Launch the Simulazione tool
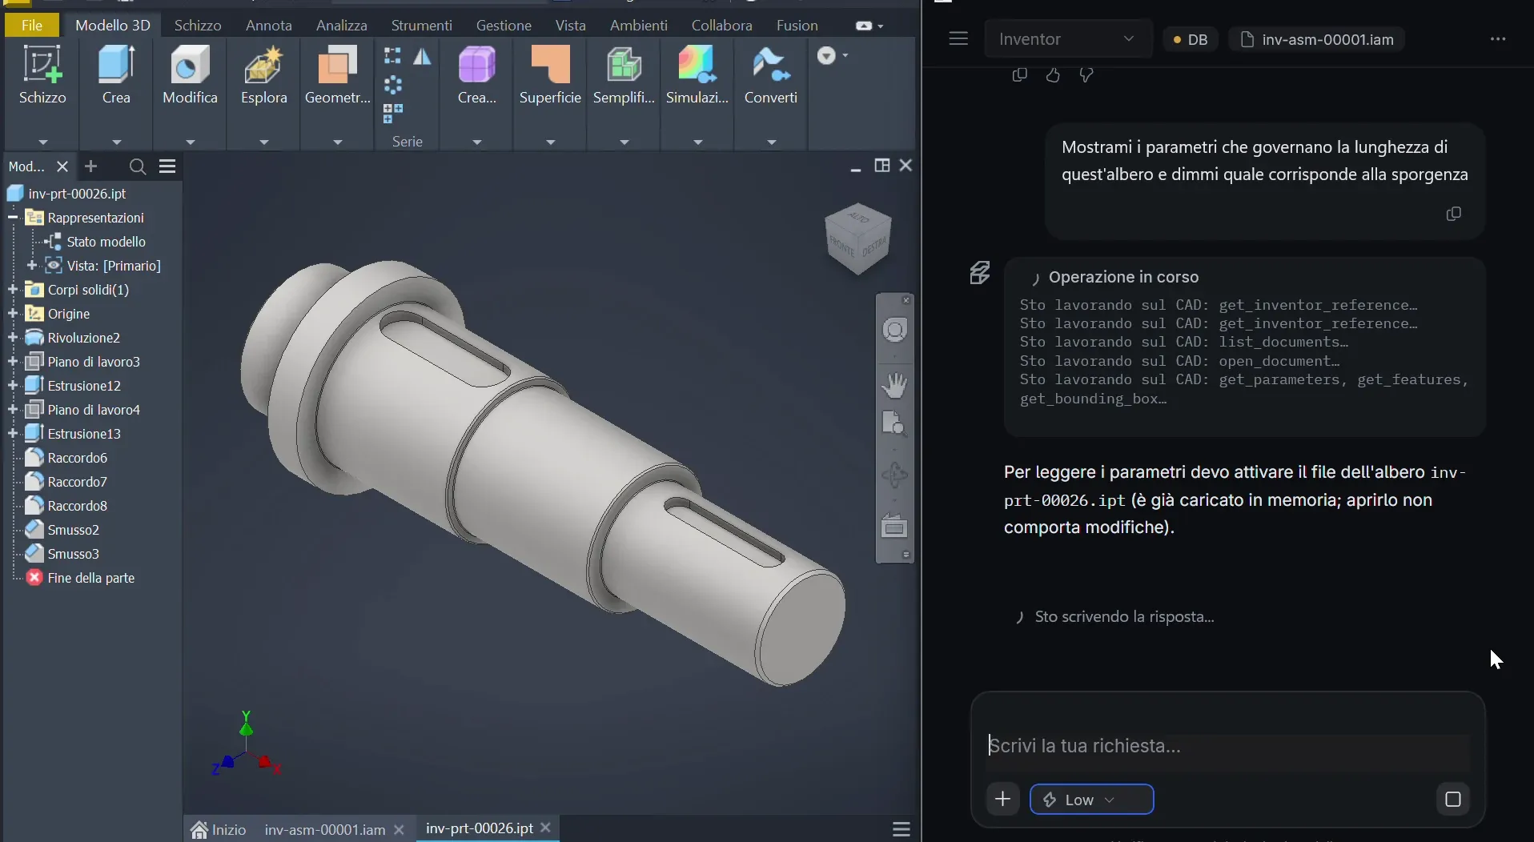 click(x=697, y=74)
